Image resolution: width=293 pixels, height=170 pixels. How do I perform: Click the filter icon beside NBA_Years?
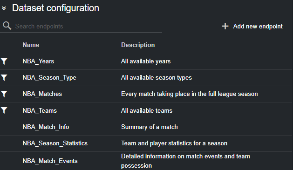4,61
